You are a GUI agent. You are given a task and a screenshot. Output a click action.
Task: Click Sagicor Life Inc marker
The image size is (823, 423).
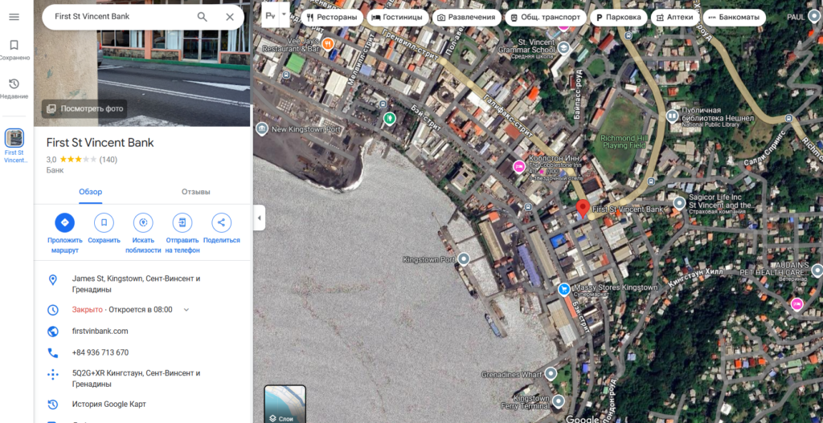680,202
